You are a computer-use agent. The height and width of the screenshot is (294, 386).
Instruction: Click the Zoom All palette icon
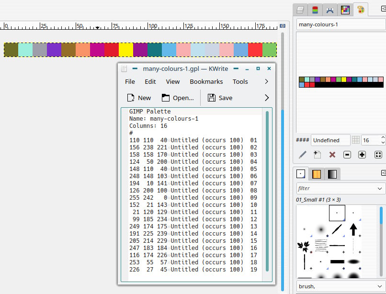(x=377, y=155)
